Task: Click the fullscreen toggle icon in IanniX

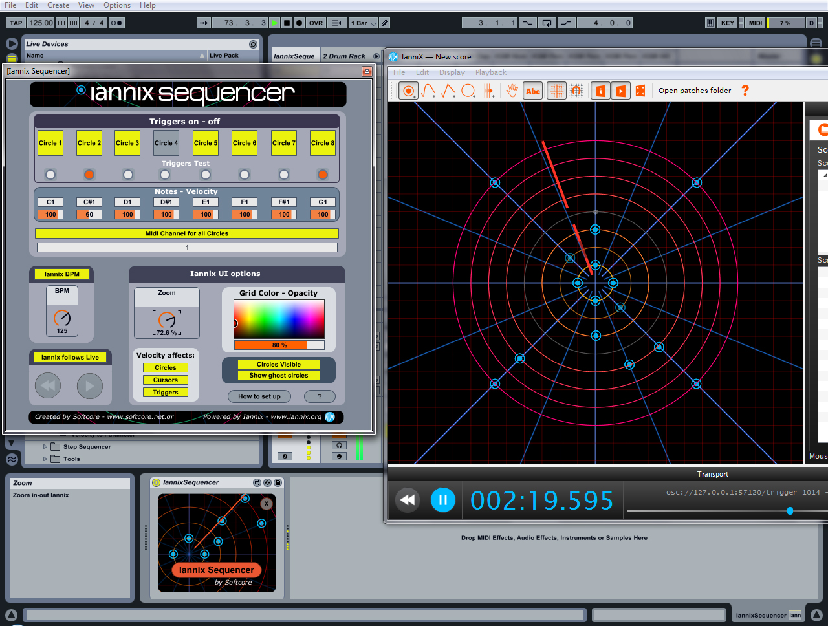Action: click(640, 91)
